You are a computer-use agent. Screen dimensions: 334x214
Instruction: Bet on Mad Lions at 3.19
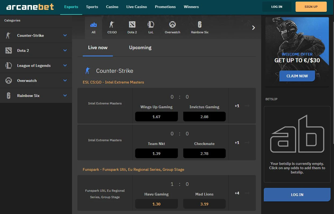(204, 204)
